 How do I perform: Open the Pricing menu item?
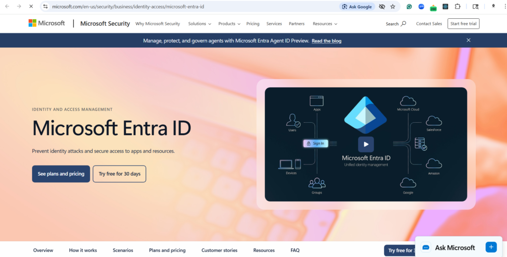[x=253, y=24]
